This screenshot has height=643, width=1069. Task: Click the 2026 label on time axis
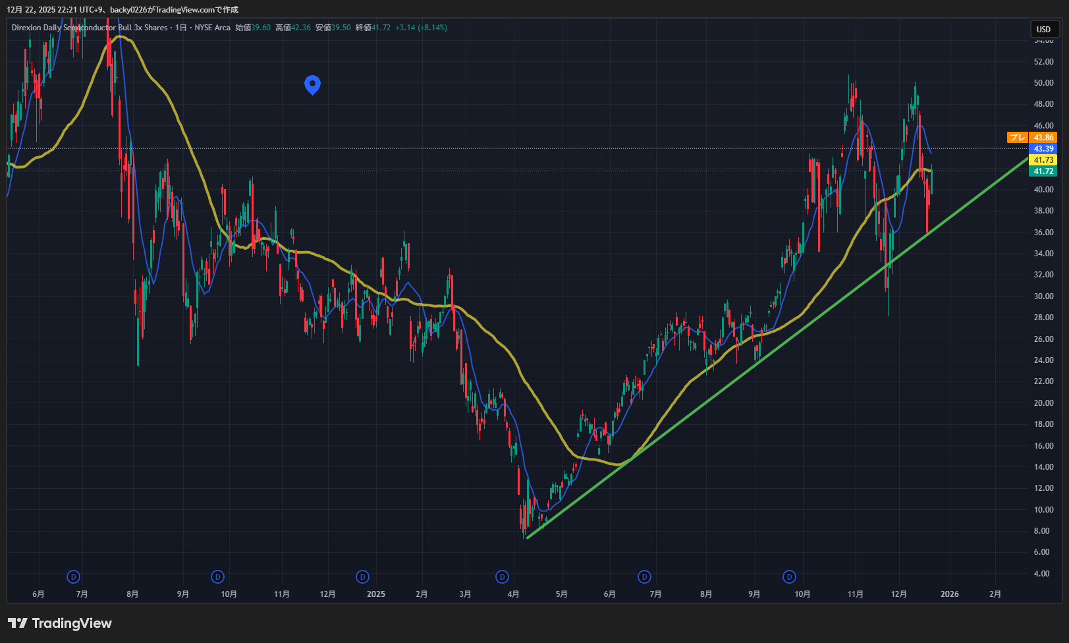coord(949,594)
